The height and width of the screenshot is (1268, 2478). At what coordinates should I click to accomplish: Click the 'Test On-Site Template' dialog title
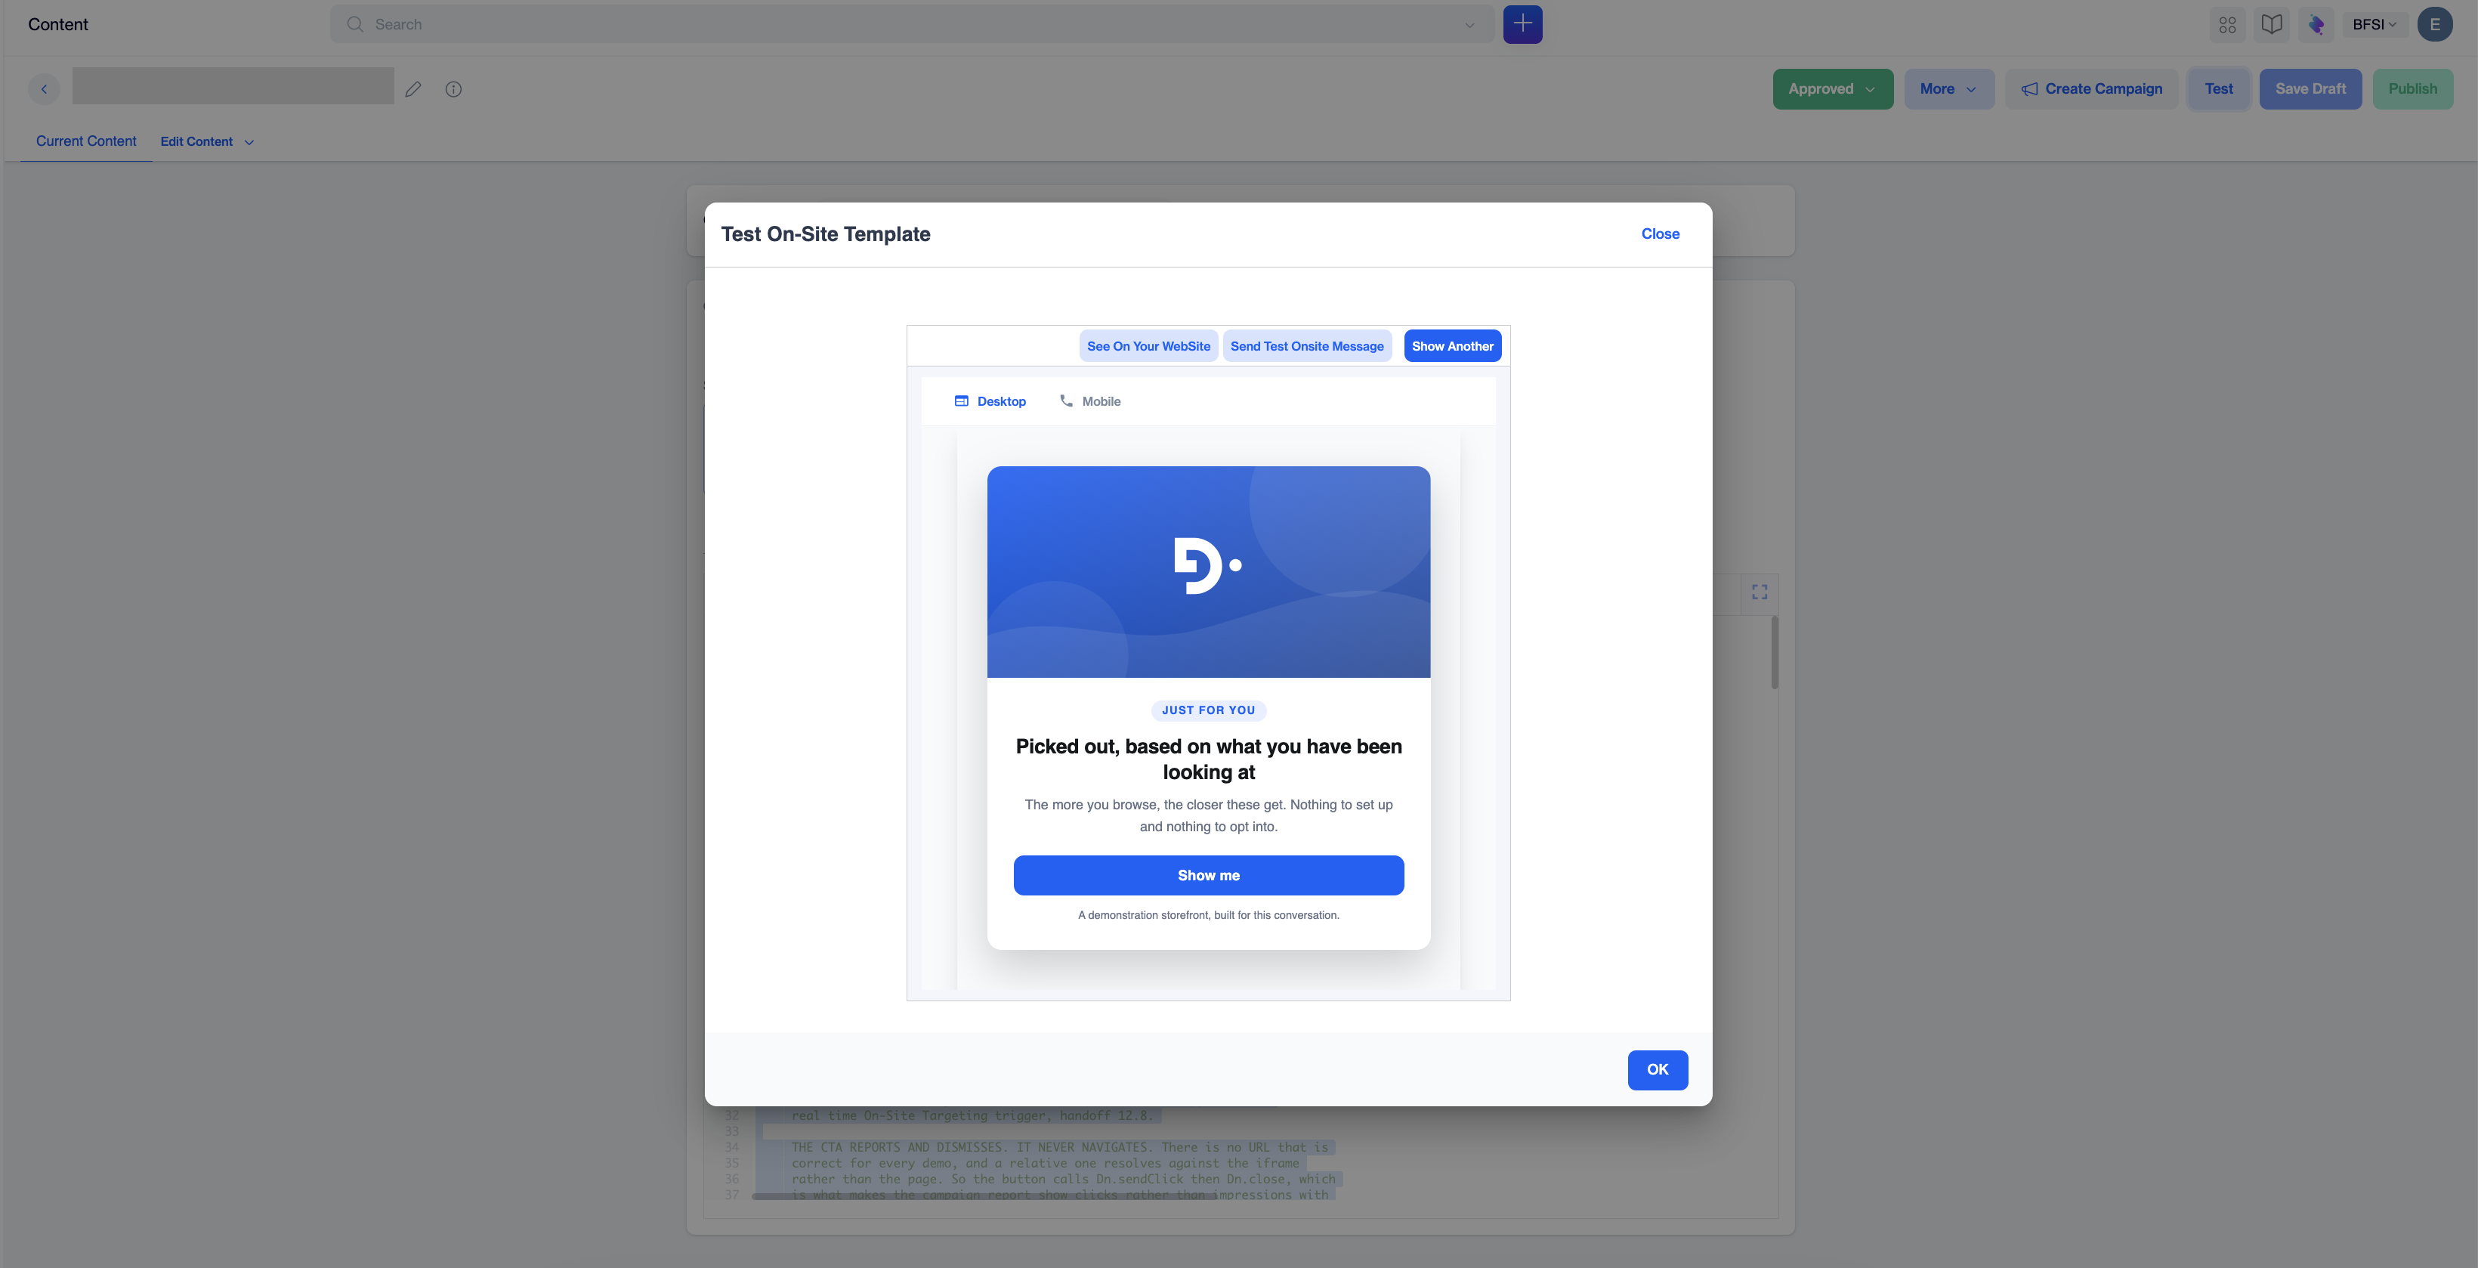(x=825, y=233)
